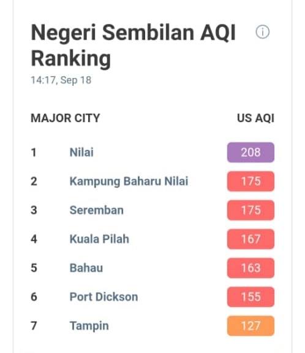This screenshot has height=353, width=305.
Task: Select the Tampin city link
Action: click(89, 326)
